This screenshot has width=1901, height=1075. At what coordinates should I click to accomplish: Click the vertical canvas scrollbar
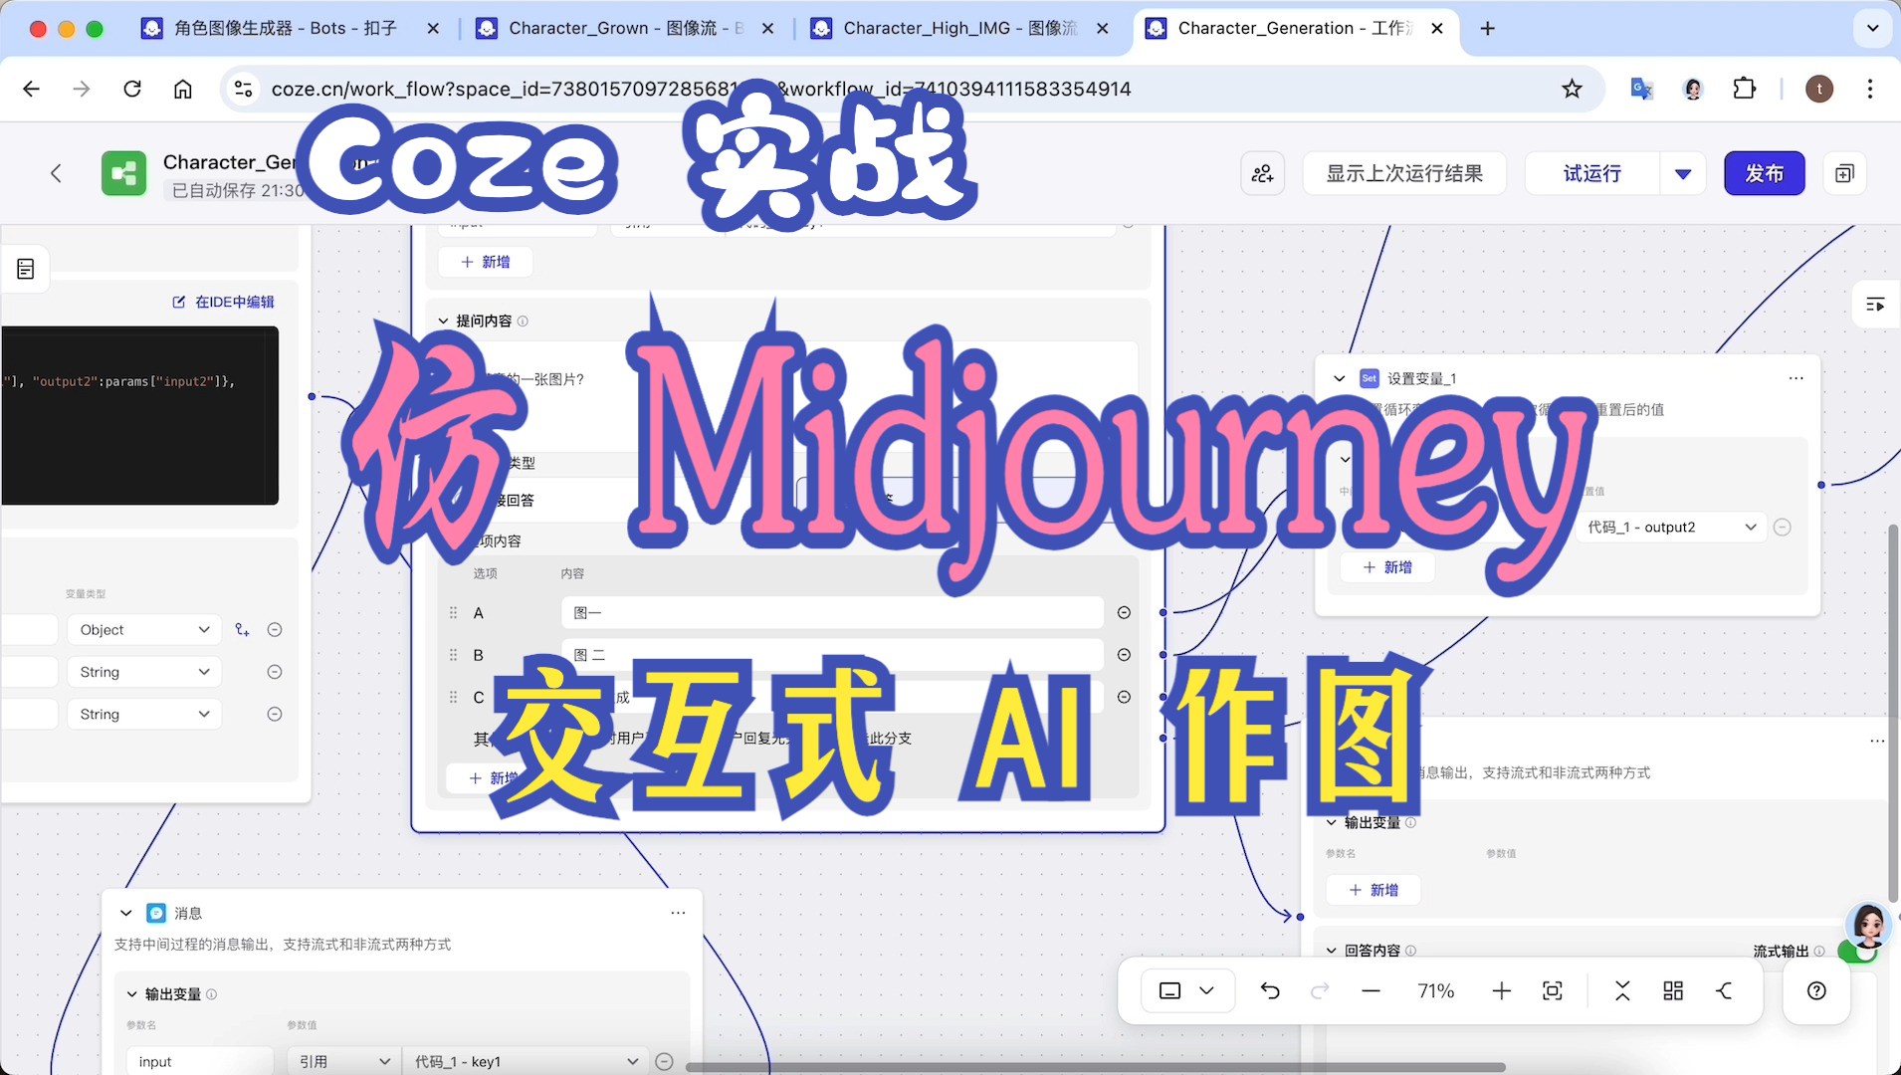1893,713
